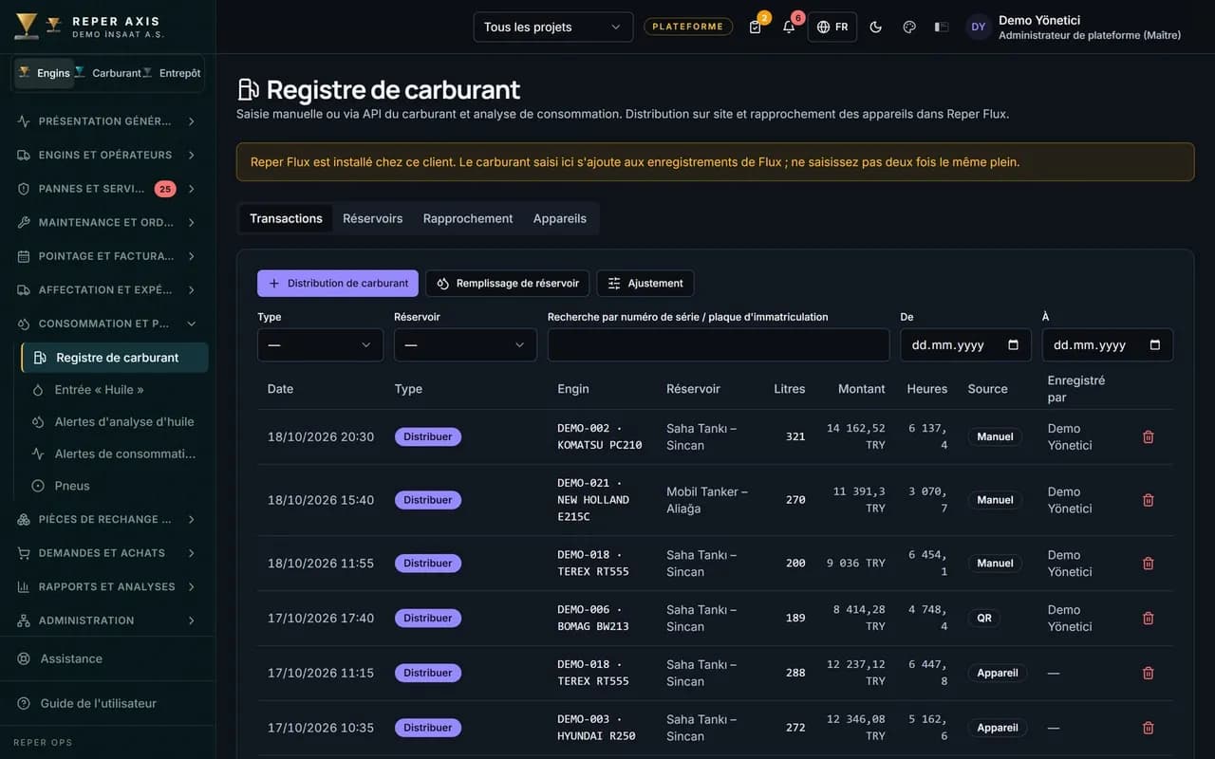Open Entrée « Huile » page
Viewport: 1215px width, 759px height.
[x=115, y=389]
